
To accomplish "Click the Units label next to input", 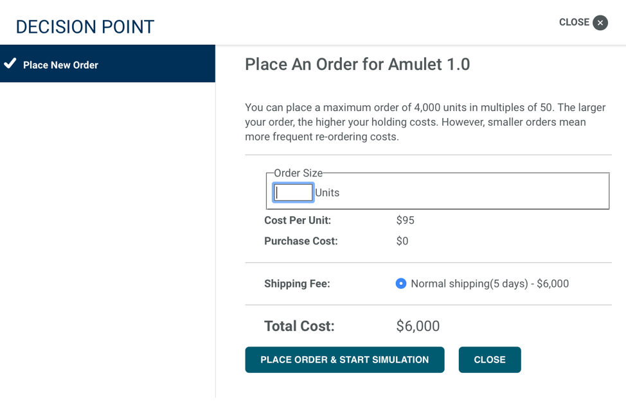I will pyautogui.click(x=327, y=193).
